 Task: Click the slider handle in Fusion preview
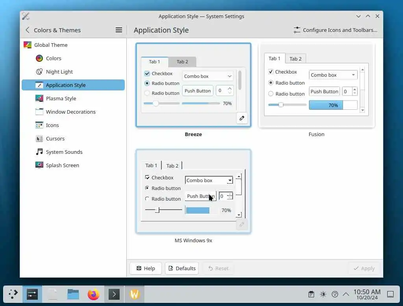tap(281, 105)
